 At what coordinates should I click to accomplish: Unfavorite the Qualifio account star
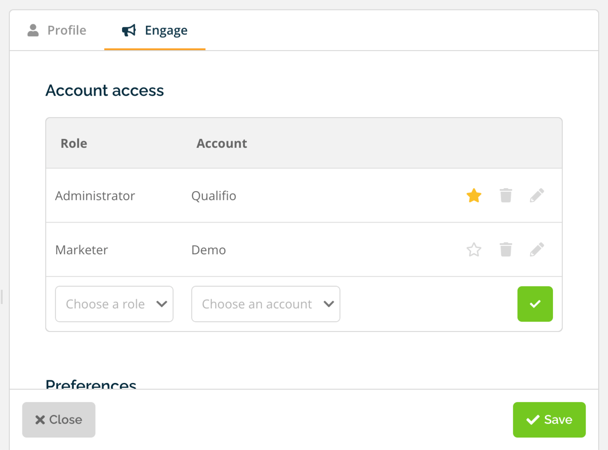point(474,195)
